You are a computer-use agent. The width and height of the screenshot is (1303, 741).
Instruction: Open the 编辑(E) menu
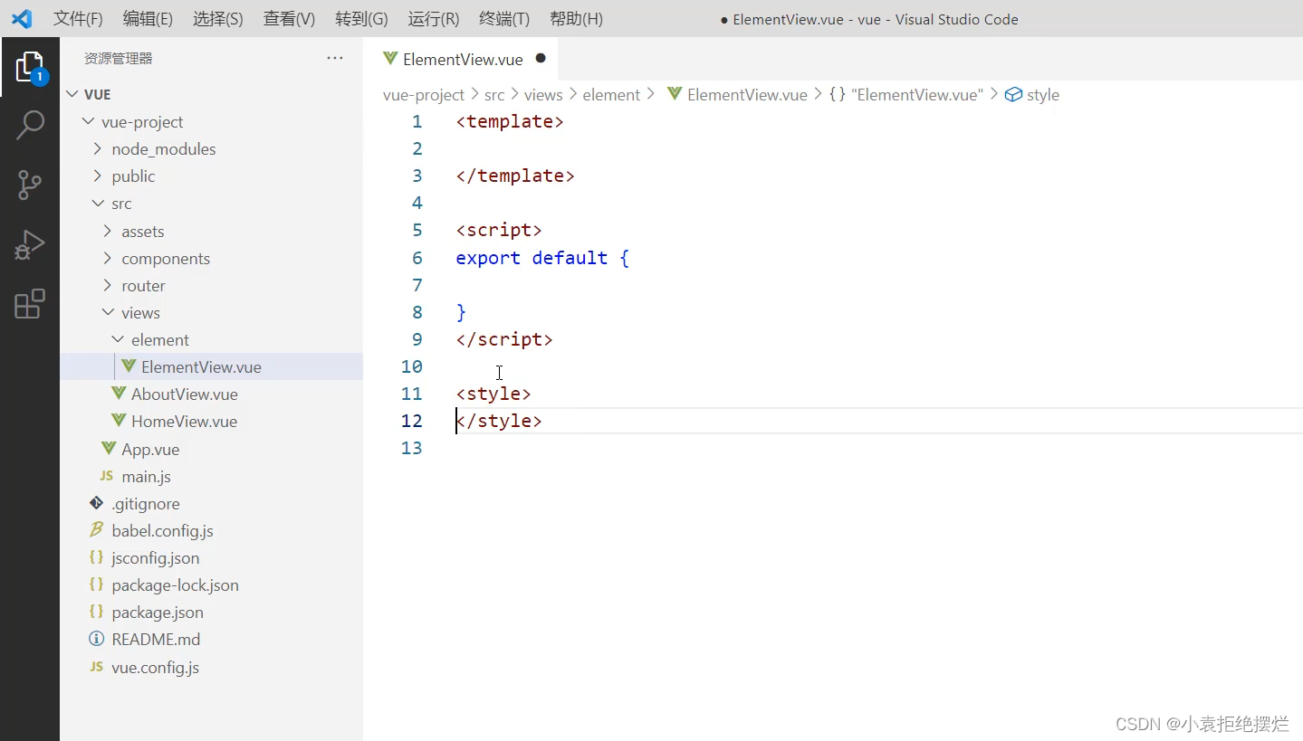148,19
